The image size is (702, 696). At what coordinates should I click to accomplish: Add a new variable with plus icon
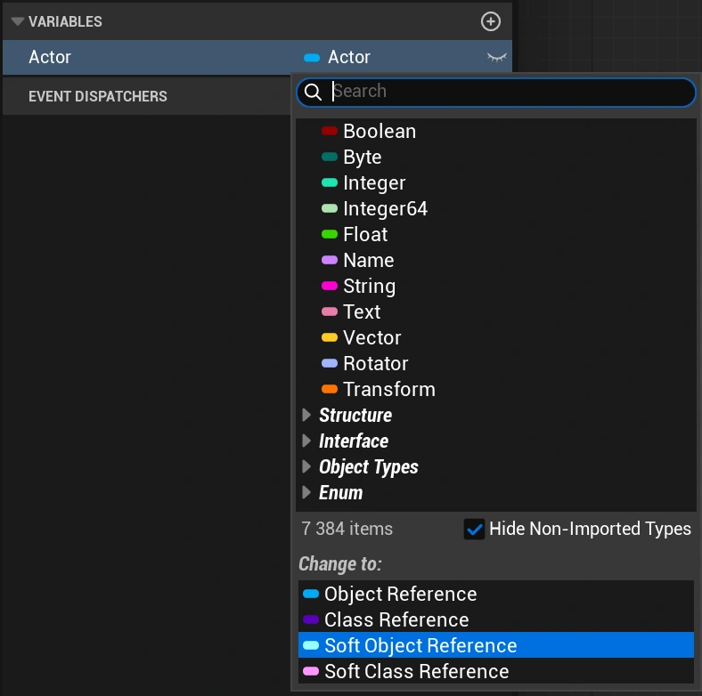[490, 21]
